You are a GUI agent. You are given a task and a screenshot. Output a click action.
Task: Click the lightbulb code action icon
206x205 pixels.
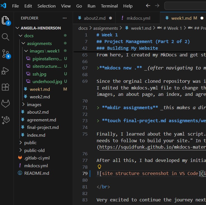[x=99, y=167]
